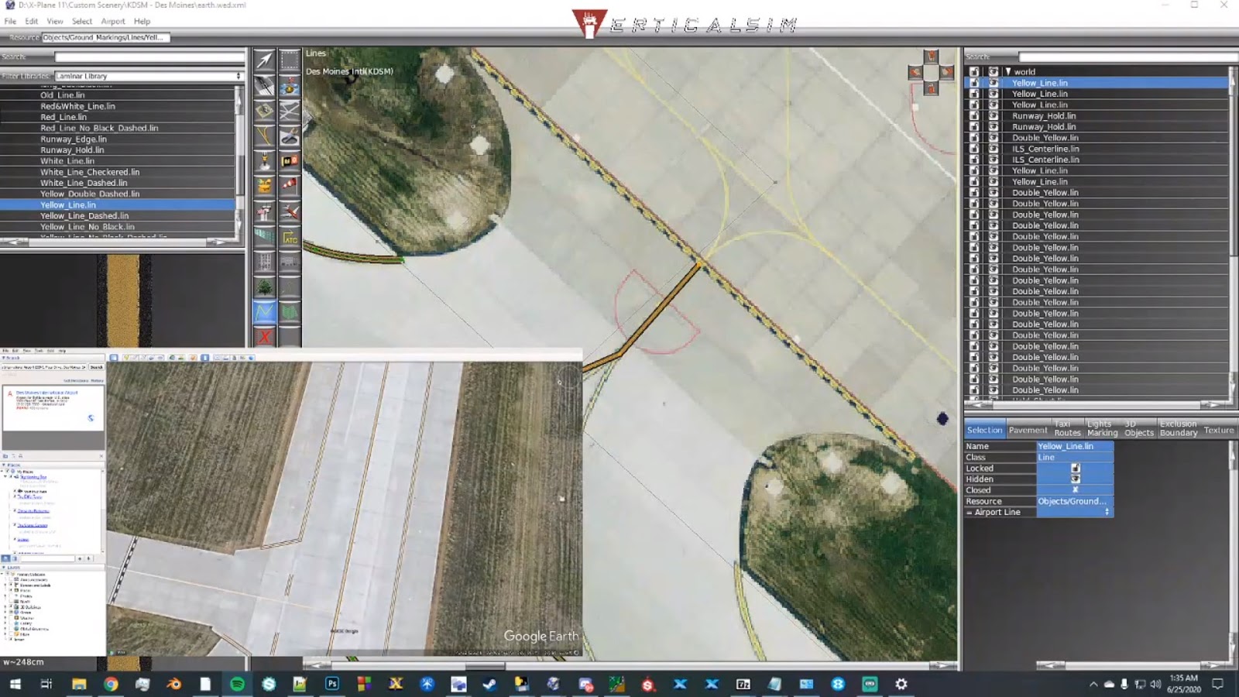The height and width of the screenshot is (697, 1239).
Task: Select the Helipad tool
Action: coord(265,111)
